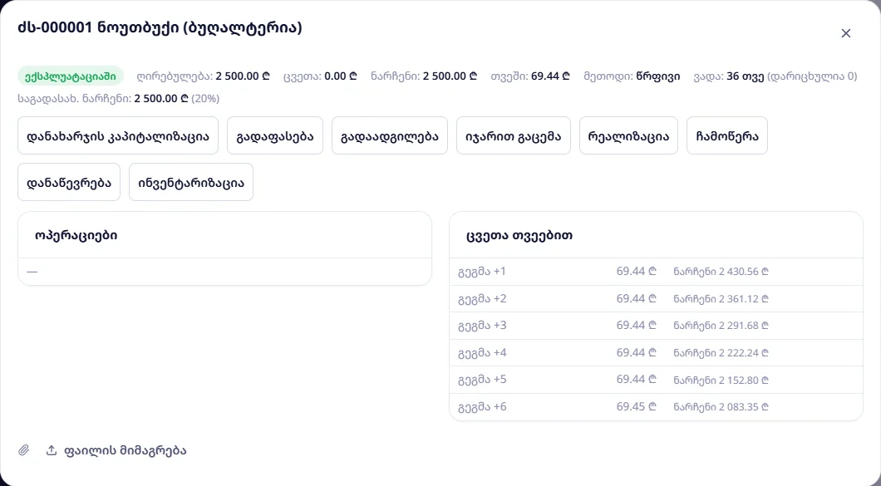Select the გეგმა +6 depreciation row
Screen dimensions: 881x486
coord(656,407)
